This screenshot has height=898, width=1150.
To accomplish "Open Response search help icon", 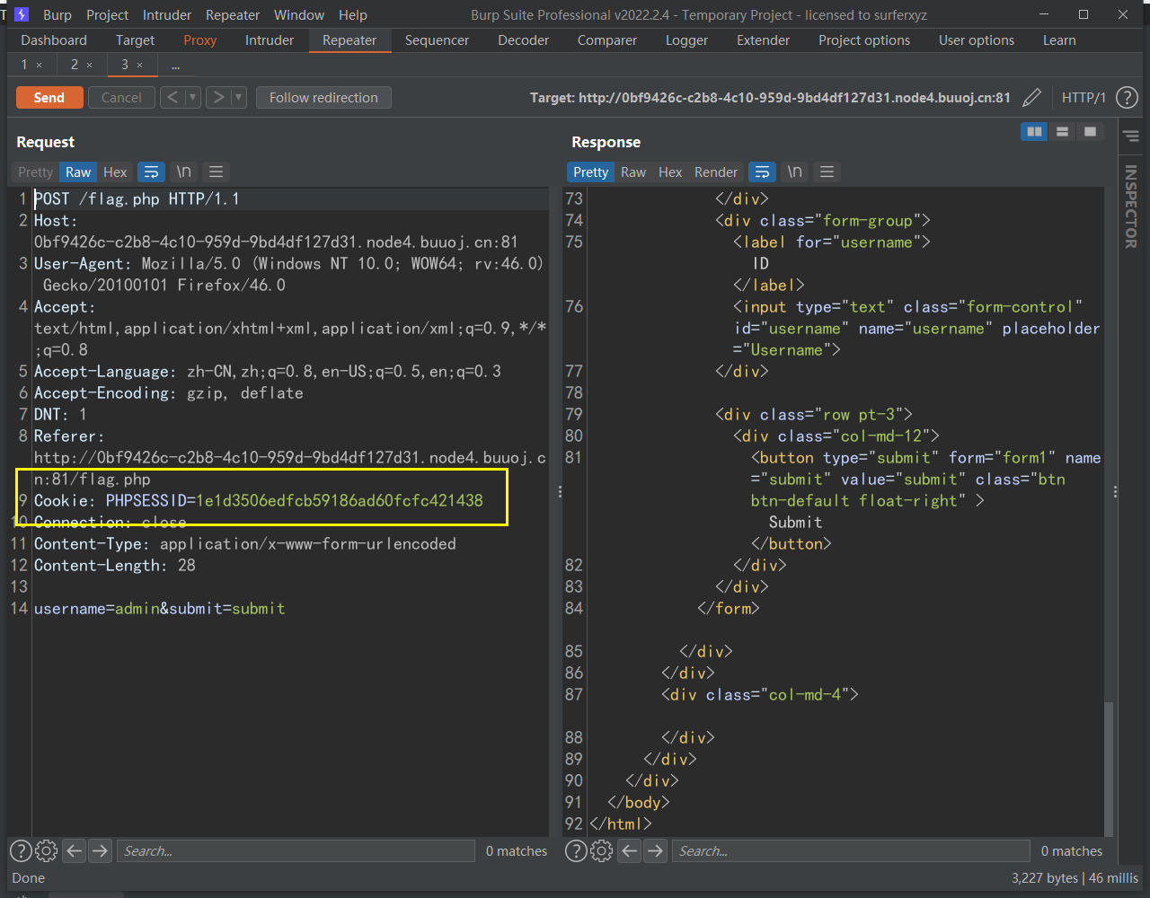I will [576, 850].
